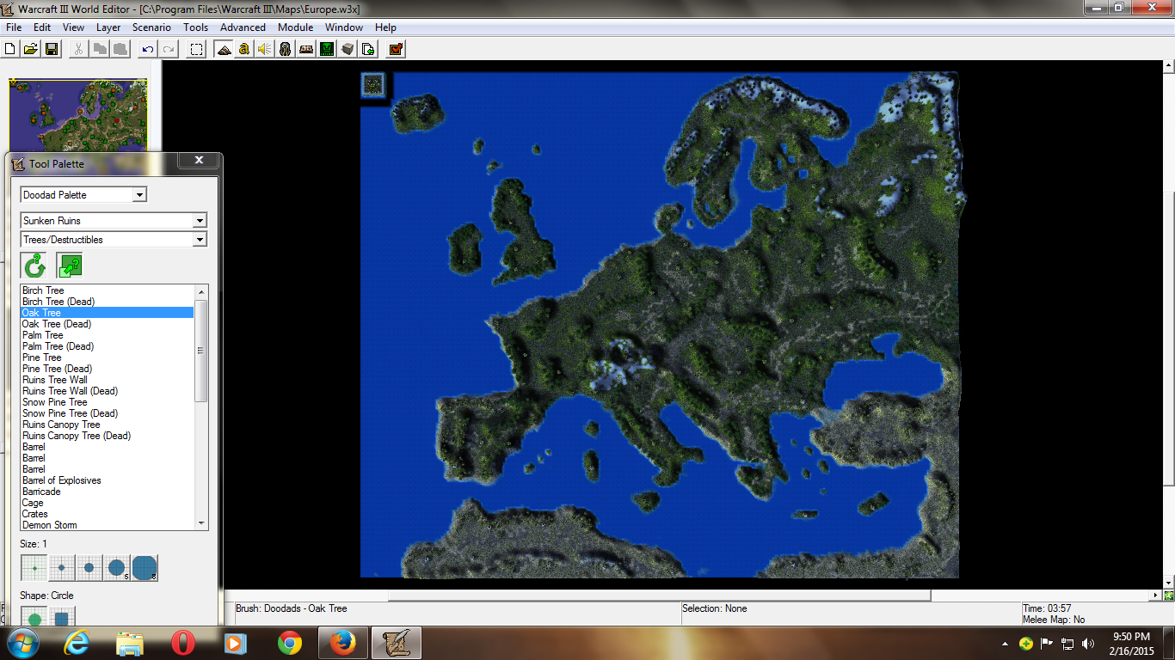Viewport: 1175px width, 660px height.
Task: Click the Windows Start button
Action: pyautogui.click(x=23, y=643)
